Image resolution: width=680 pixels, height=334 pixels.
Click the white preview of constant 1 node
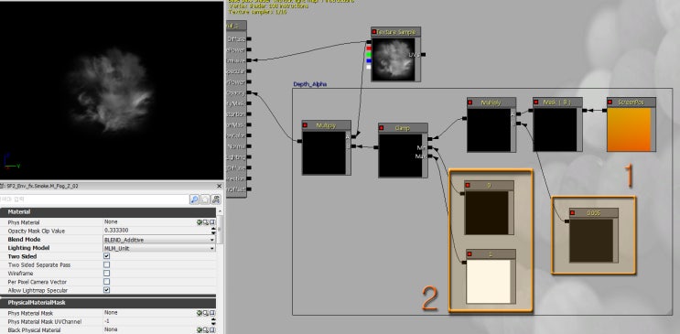tap(489, 282)
